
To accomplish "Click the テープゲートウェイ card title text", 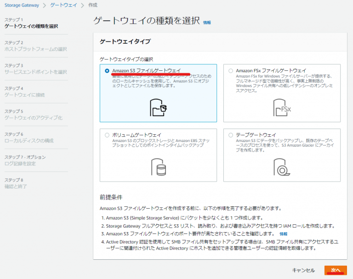I will pos(256,135).
